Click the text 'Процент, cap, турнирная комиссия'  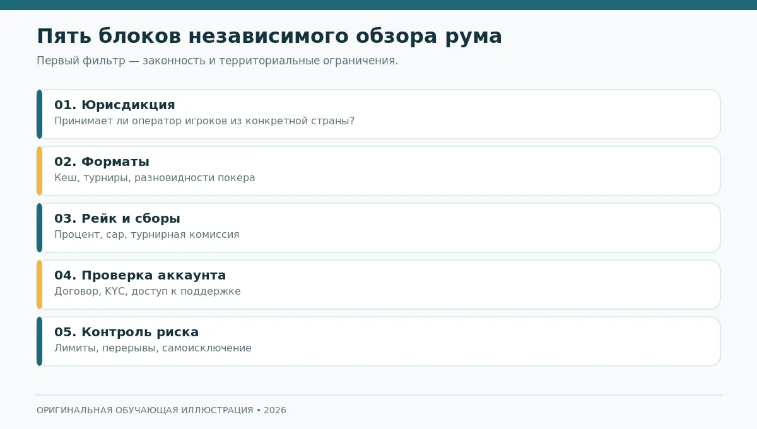point(147,235)
